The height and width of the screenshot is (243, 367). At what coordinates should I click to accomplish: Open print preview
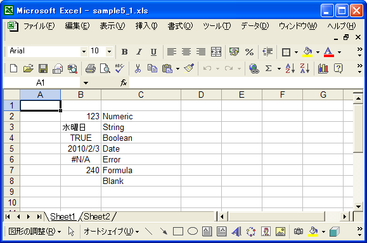[x=105, y=69]
